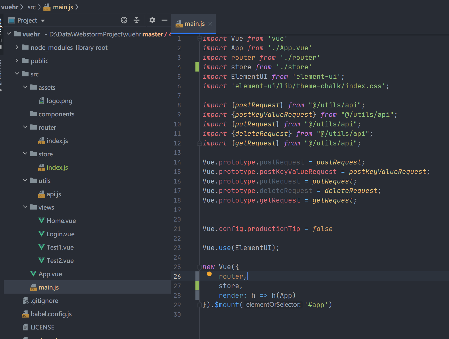
Task: Click the Project label in tool window header
Action: click(x=27, y=20)
